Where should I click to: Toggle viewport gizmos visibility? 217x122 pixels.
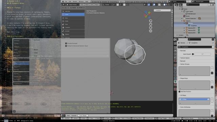click(149, 4)
